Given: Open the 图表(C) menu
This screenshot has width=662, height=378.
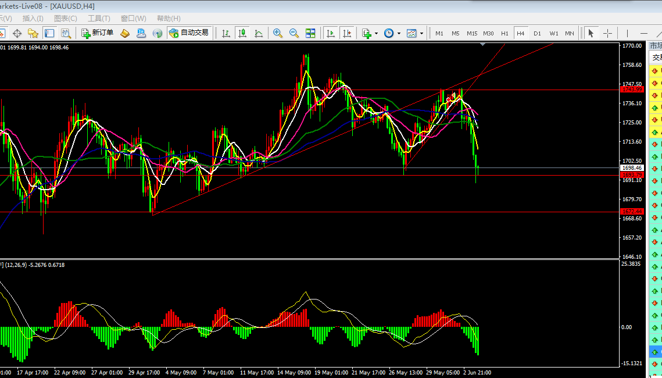Looking at the screenshot, I should click(66, 19).
